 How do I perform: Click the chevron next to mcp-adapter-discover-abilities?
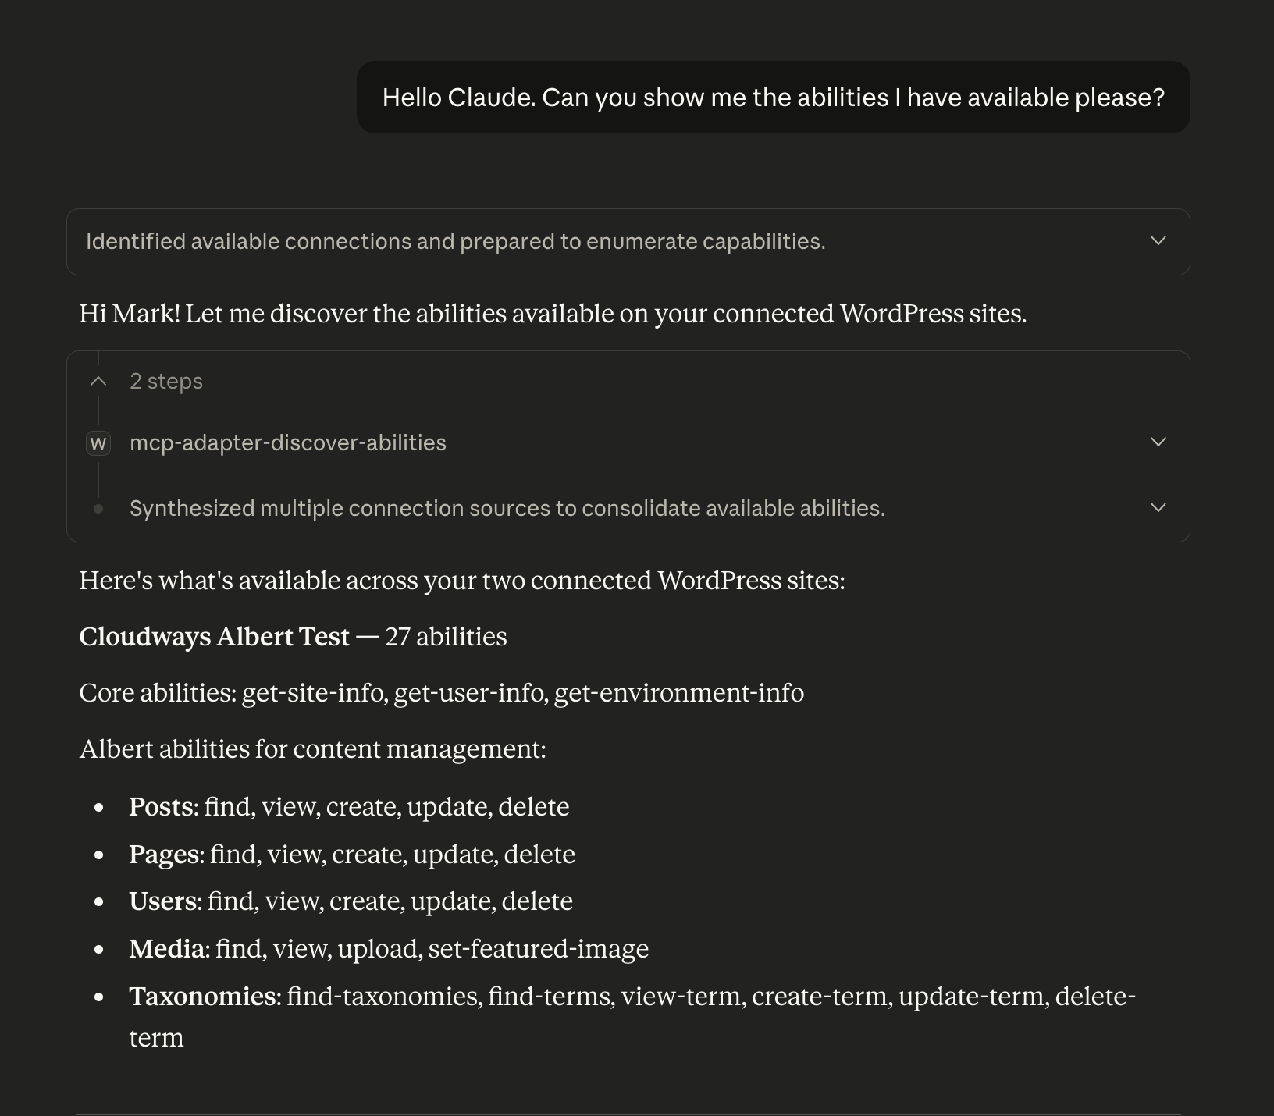(x=1158, y=442)
